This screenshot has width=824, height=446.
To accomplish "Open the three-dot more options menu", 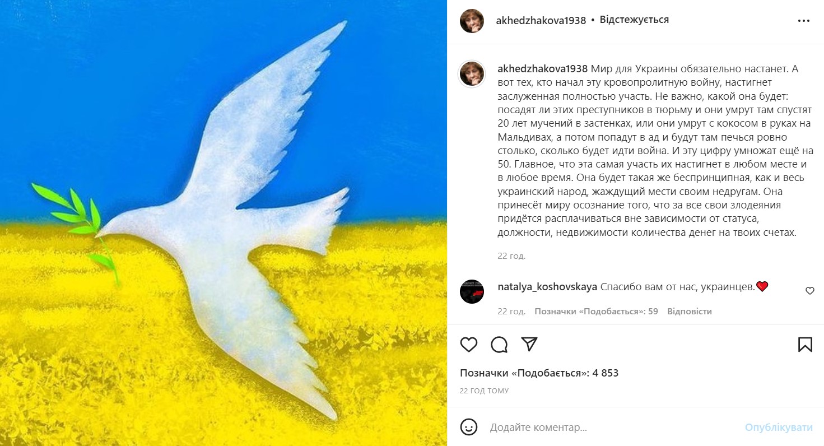I will (804, 21).
